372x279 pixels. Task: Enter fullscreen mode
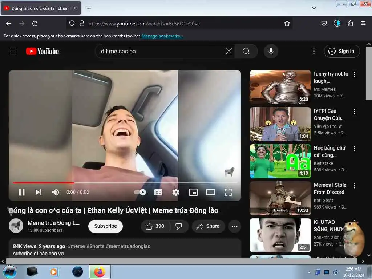(228, 192)
